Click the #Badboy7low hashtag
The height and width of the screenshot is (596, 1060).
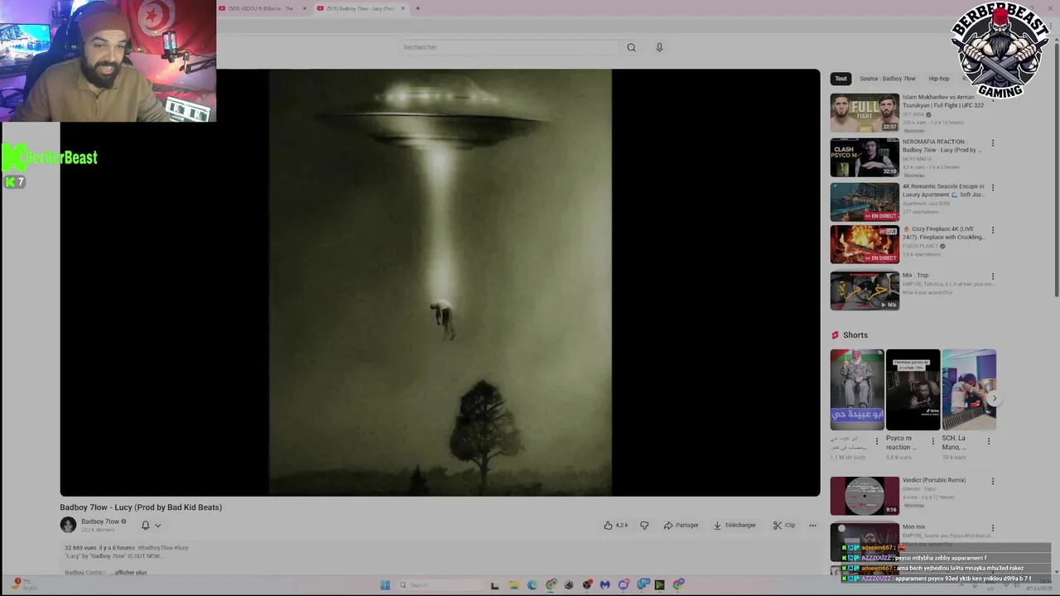pyautogui.click(x=156, y=548)
